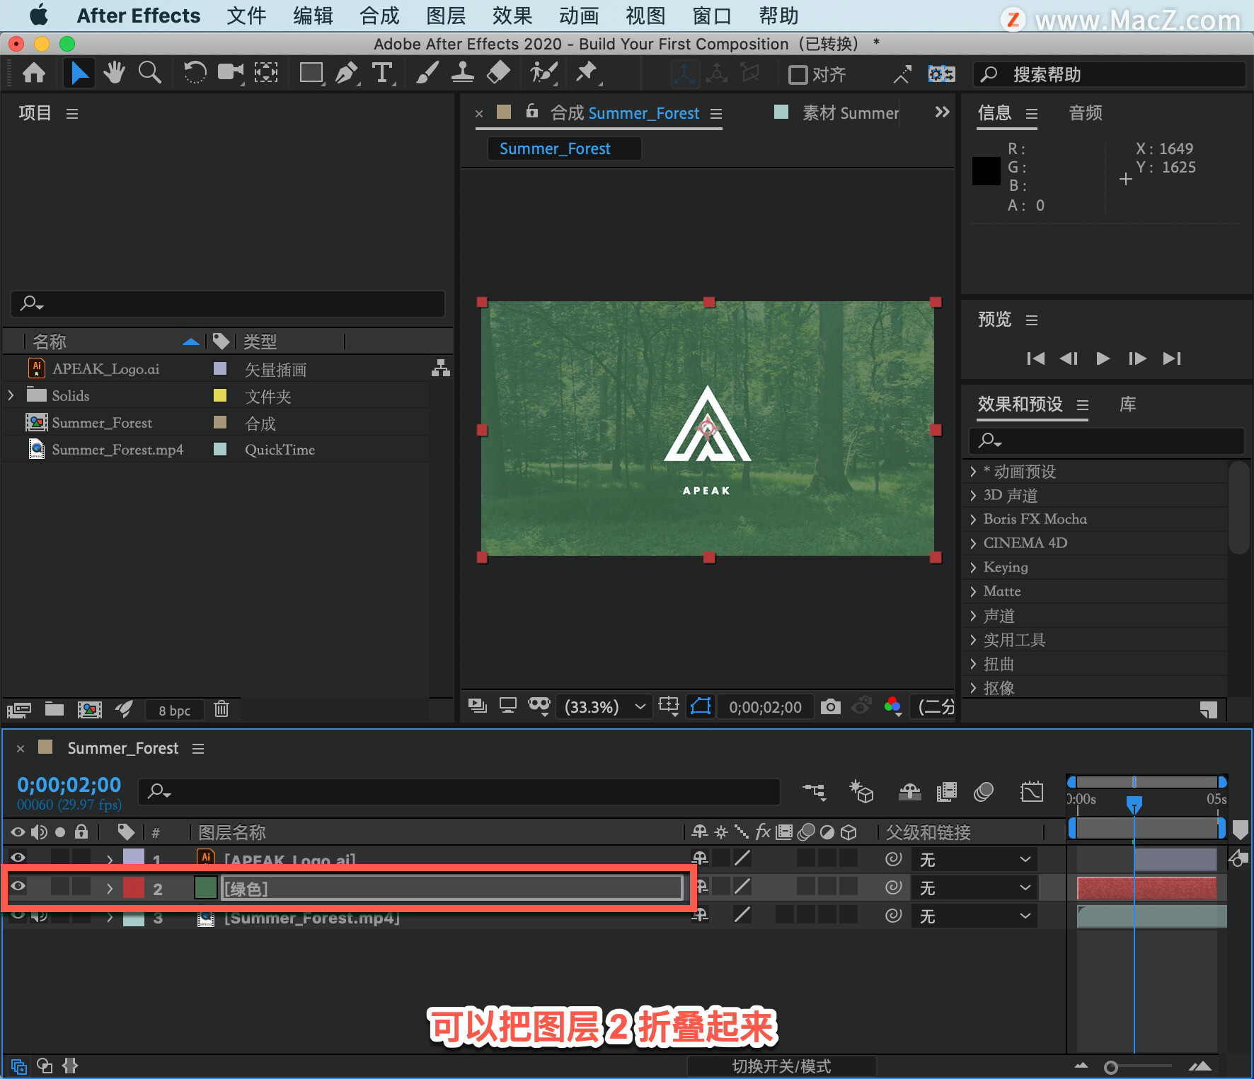The image size is (1254, 1079).
Task: Open parent dropdown for Summer_Forest.mp4 layer
Action: (x=974, y=916)
